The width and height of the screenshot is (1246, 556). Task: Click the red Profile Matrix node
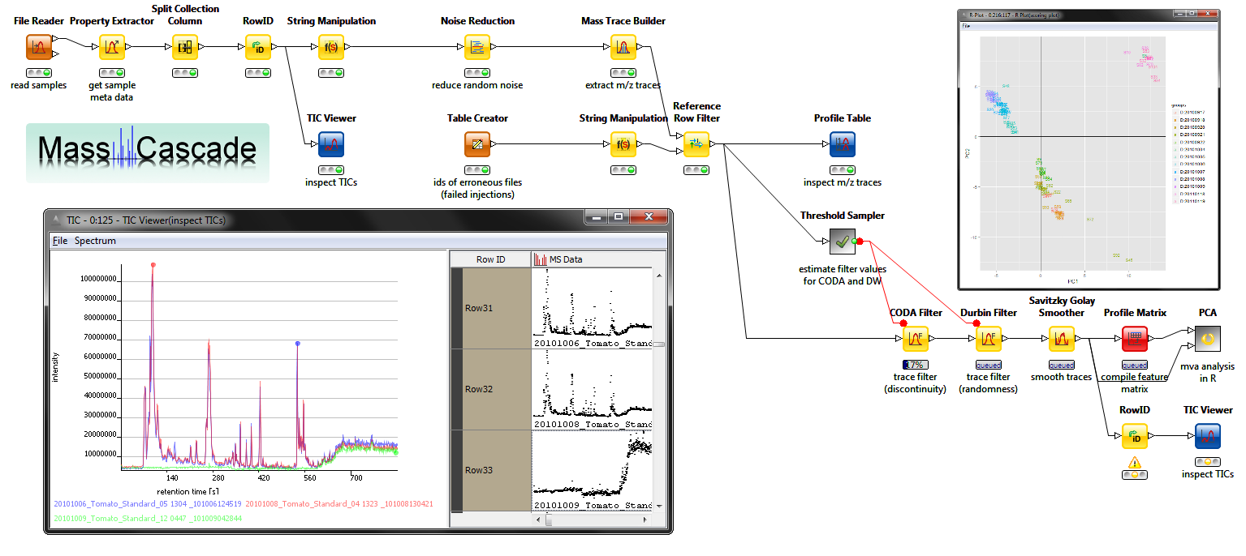click(1134, 339)
